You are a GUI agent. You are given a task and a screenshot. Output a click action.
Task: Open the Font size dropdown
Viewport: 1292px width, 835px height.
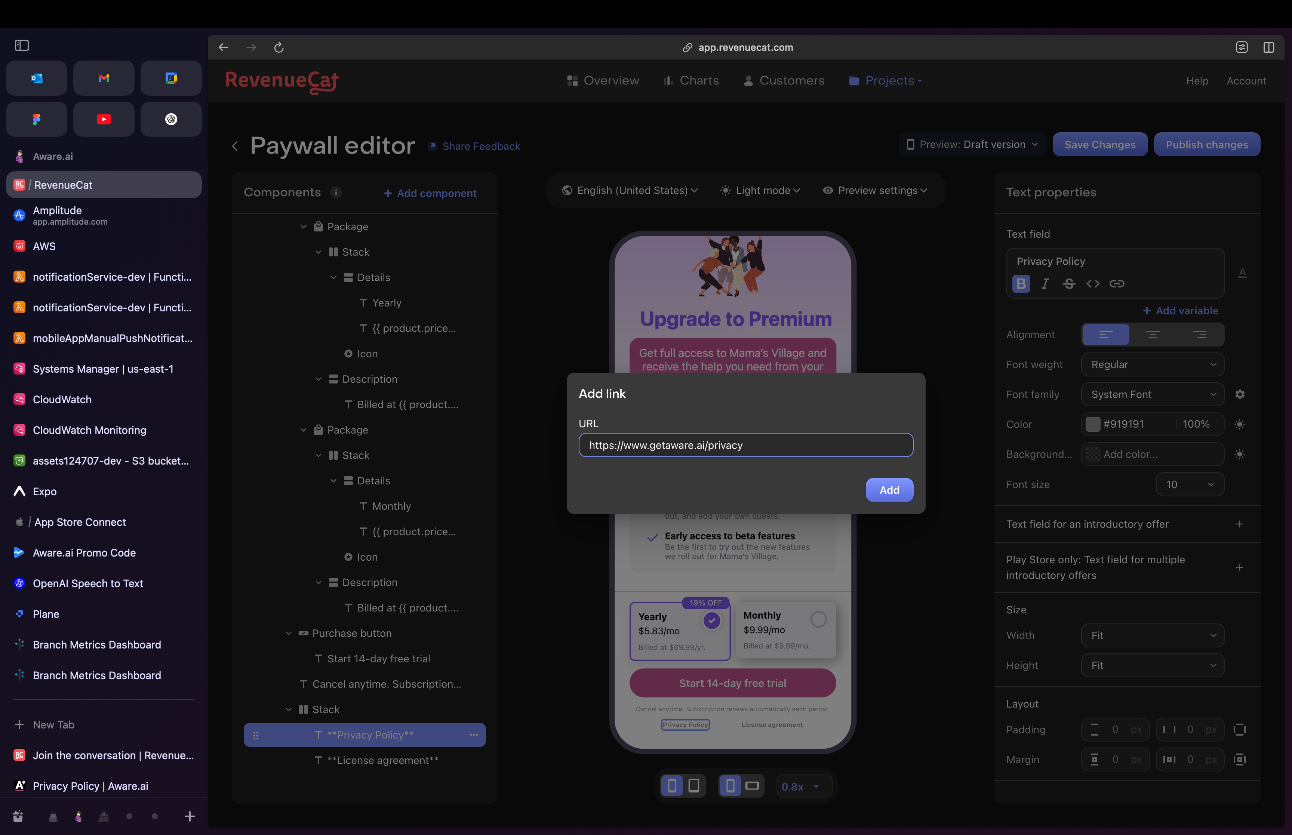[x=1190, y=484]
